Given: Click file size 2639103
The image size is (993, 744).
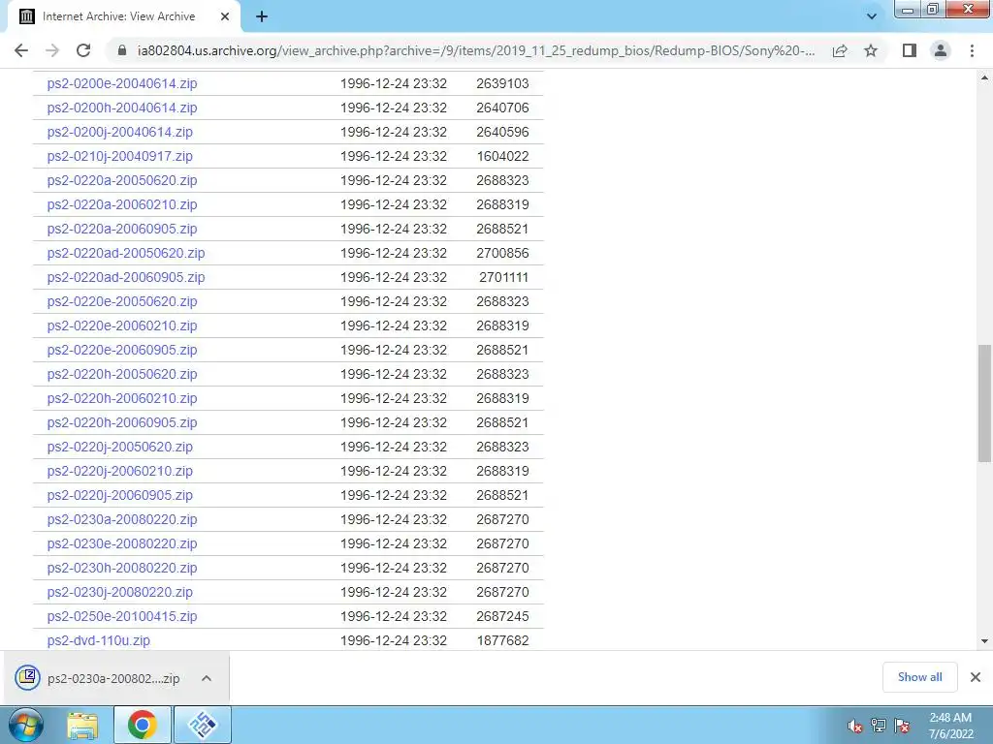Looking at the screenshot, I should point(503,83).
